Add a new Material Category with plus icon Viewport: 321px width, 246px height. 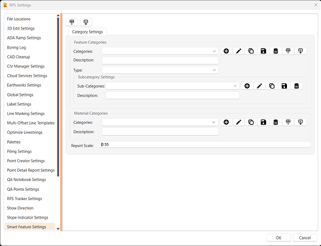(226, 122)
